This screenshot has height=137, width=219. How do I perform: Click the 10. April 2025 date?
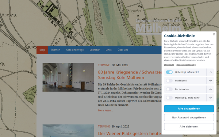[x=120, y=126]
